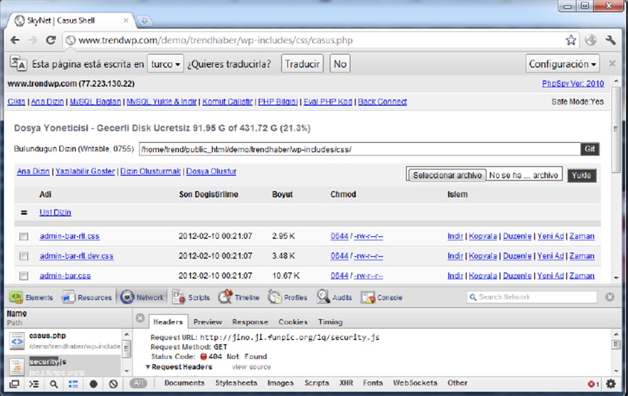The image size is (628, 396).
Task: Click the clear network log icon
Action: click(x=113, y=383)
